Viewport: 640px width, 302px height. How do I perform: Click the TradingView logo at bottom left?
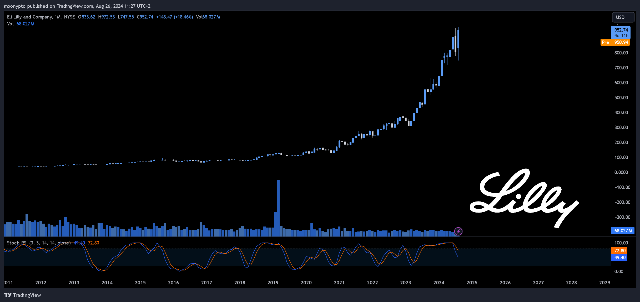pos(23,295)
